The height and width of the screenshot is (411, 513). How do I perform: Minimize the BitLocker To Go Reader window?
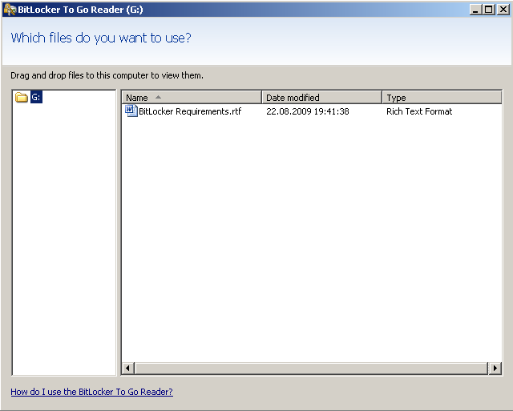point(475,10)
